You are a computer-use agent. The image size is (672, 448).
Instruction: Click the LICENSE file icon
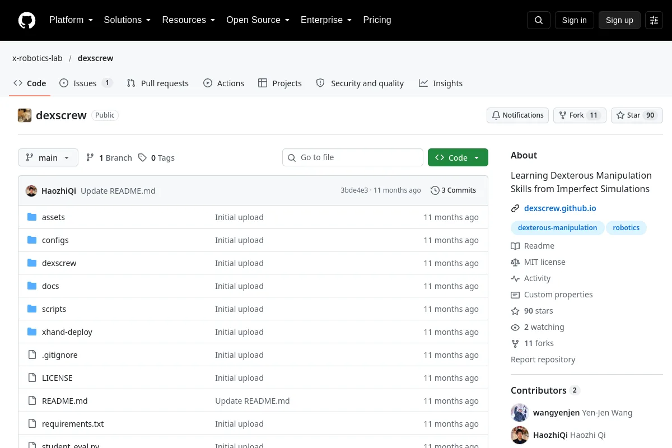[32, 378]
